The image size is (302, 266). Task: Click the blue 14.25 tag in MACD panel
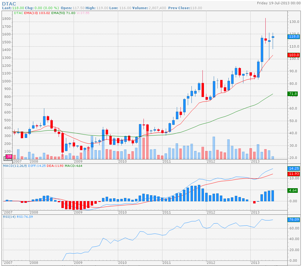click(x=293, y=168)
